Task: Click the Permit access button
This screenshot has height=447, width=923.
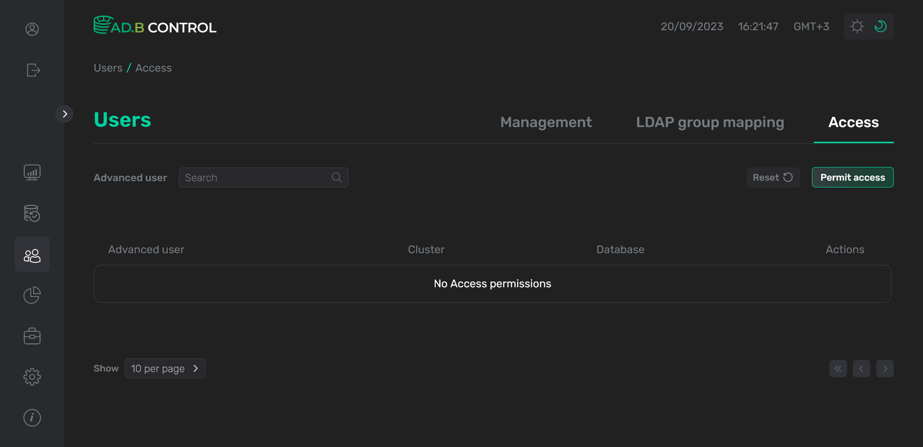Action: tap(852, 177)
